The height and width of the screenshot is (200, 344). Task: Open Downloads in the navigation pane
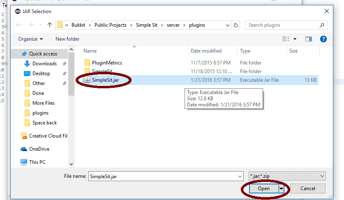(x=44, y=64)
